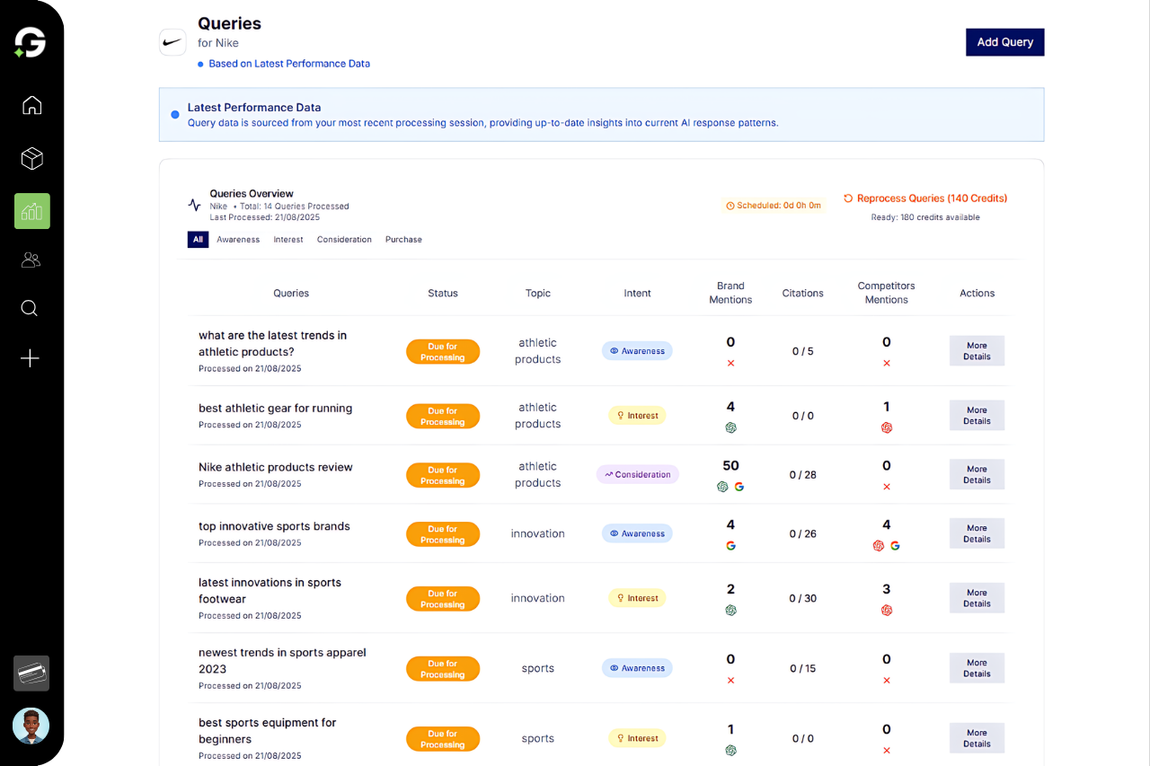The width and height of the screenshot is (1150, 766).
Task: Click the OpenAI icon under best athletic gear mentions
Action: click(730, 428)
